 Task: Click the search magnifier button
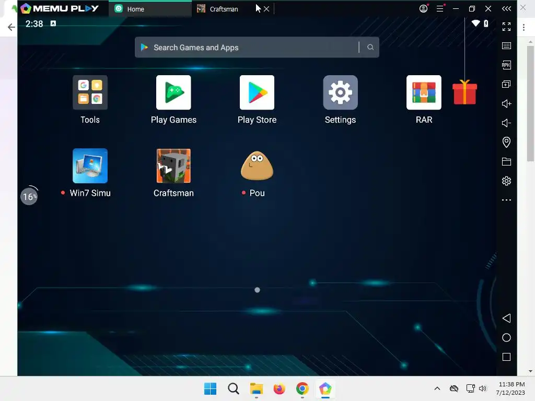(370, 47)
